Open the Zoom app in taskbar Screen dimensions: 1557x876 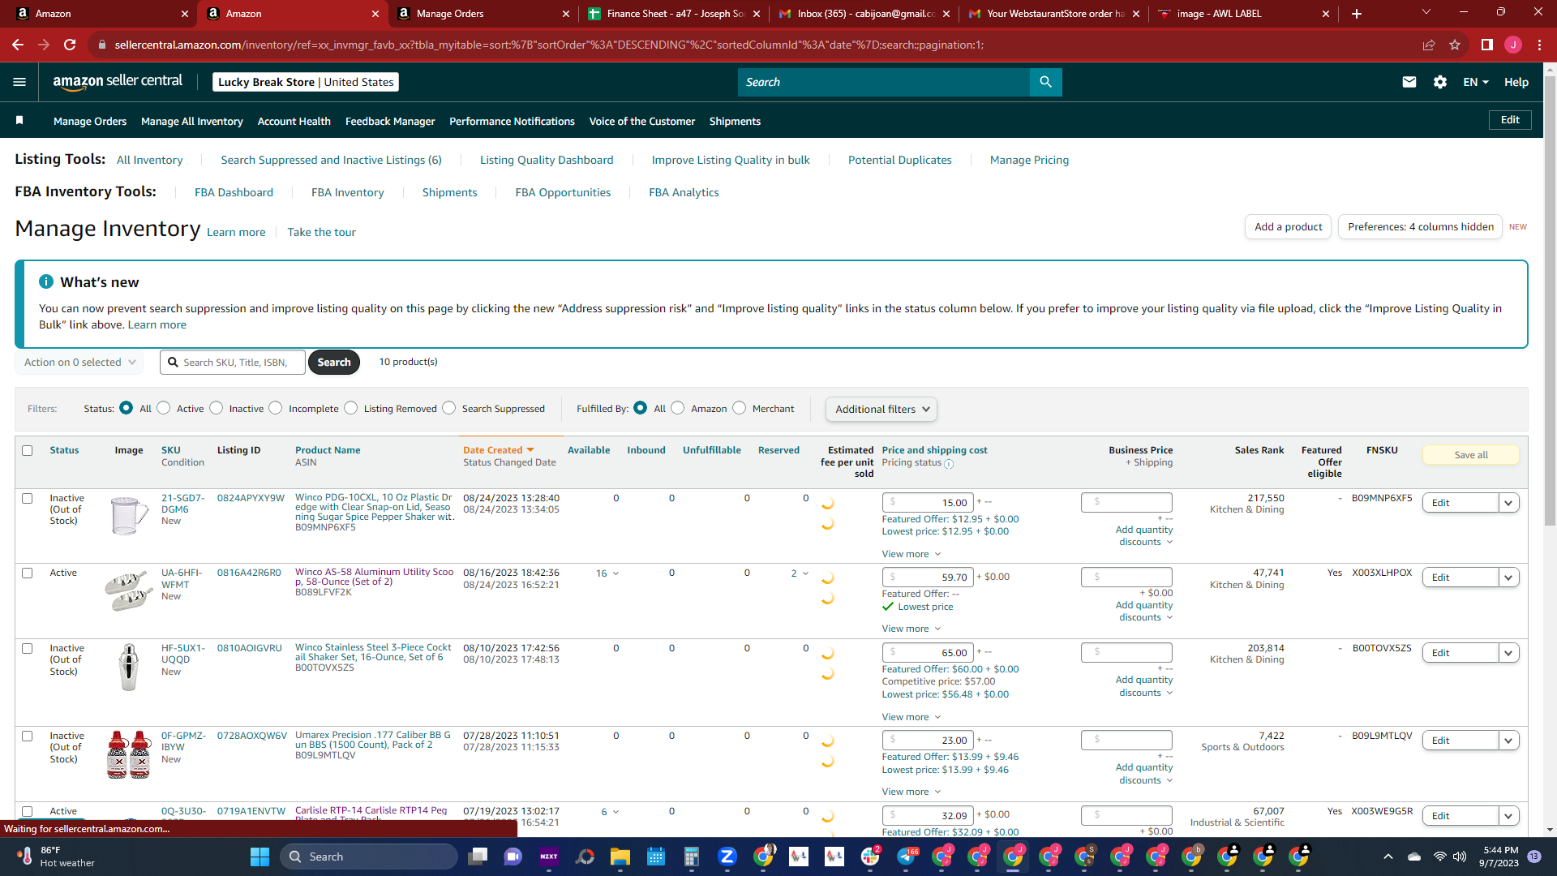727,857
